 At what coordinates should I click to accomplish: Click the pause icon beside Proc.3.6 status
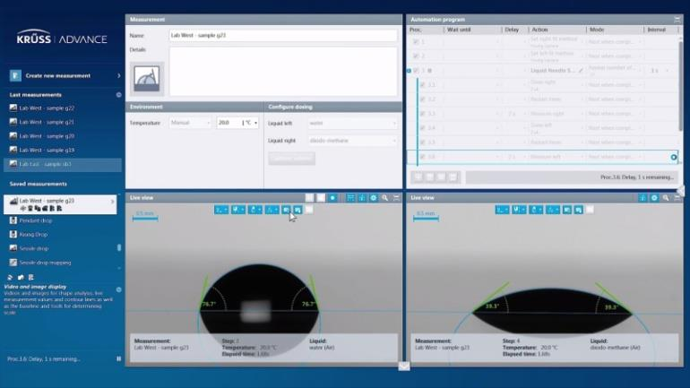pyautogui.click(x=118, y=358)
